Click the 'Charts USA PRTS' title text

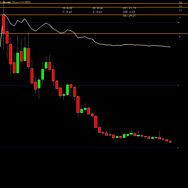(x=21, y=2)
